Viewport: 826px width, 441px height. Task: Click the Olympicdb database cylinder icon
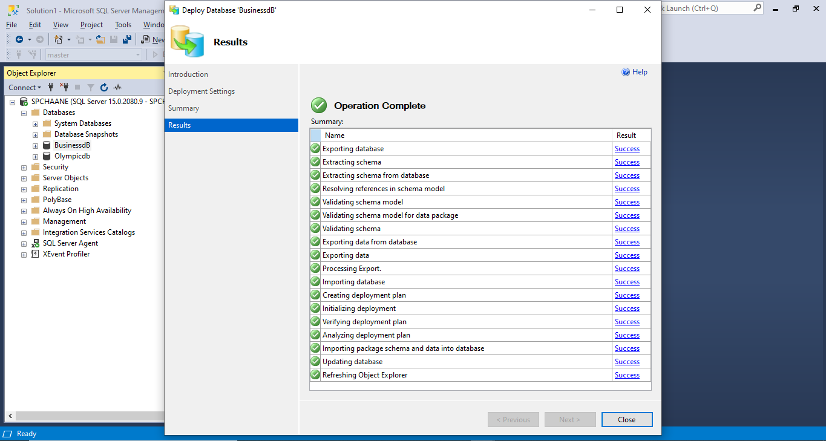[x=47, y=156]
